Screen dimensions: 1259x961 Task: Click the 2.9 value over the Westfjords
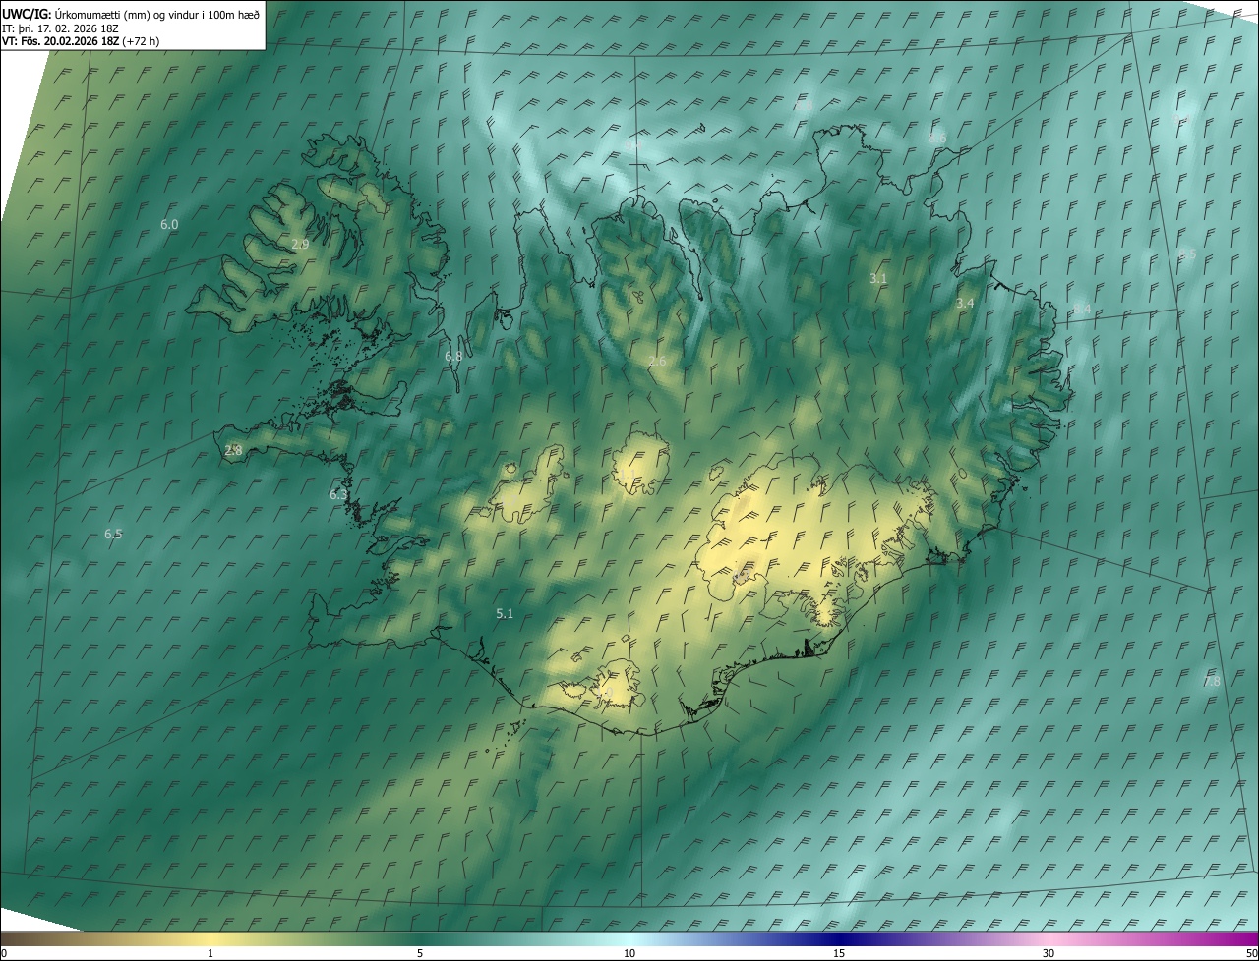[300, 244]
